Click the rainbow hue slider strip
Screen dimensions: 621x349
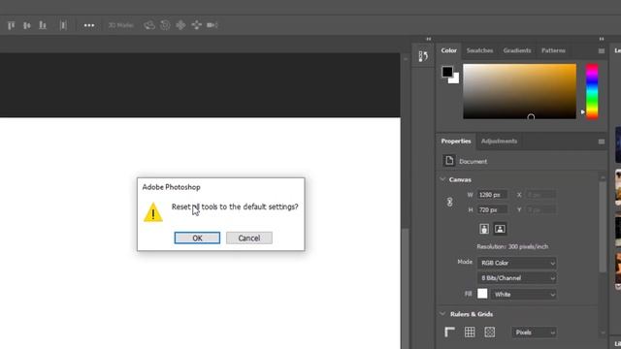[592, 91]
